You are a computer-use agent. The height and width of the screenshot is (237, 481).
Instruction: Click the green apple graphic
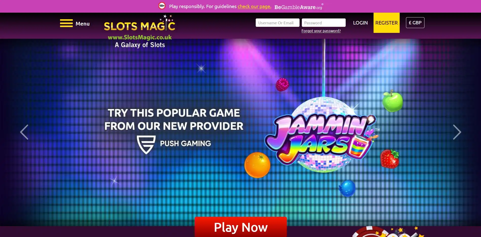click(x=392, y=101)
